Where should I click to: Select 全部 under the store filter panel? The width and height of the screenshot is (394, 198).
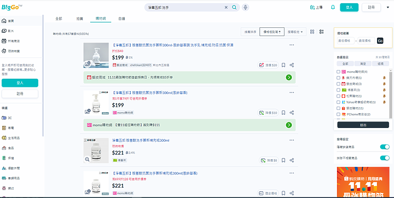tap(345, 64)
